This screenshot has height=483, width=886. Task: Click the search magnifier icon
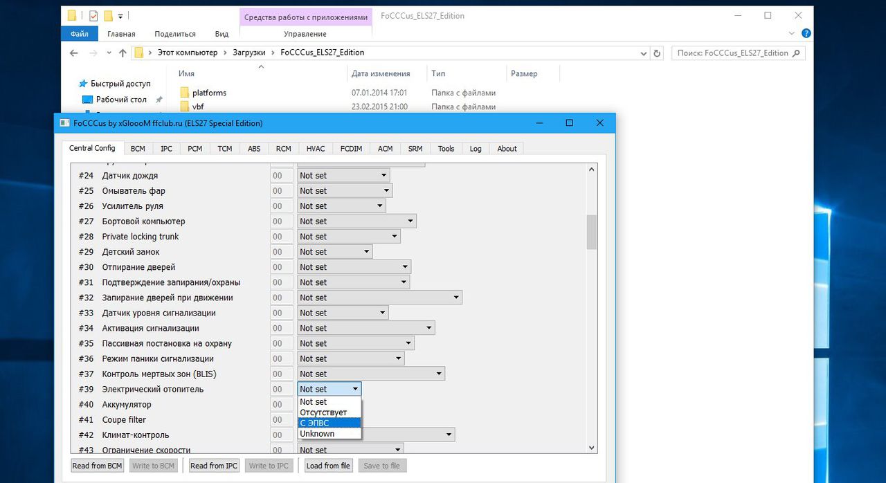(796, 53)
